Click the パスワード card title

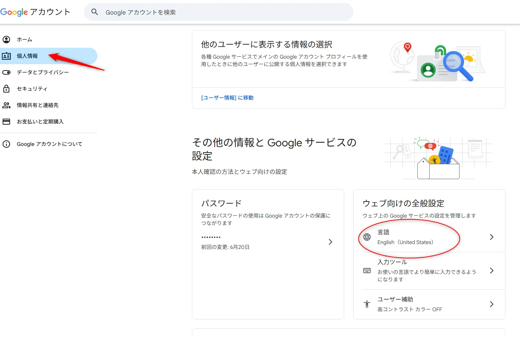[x=221, y=203]
